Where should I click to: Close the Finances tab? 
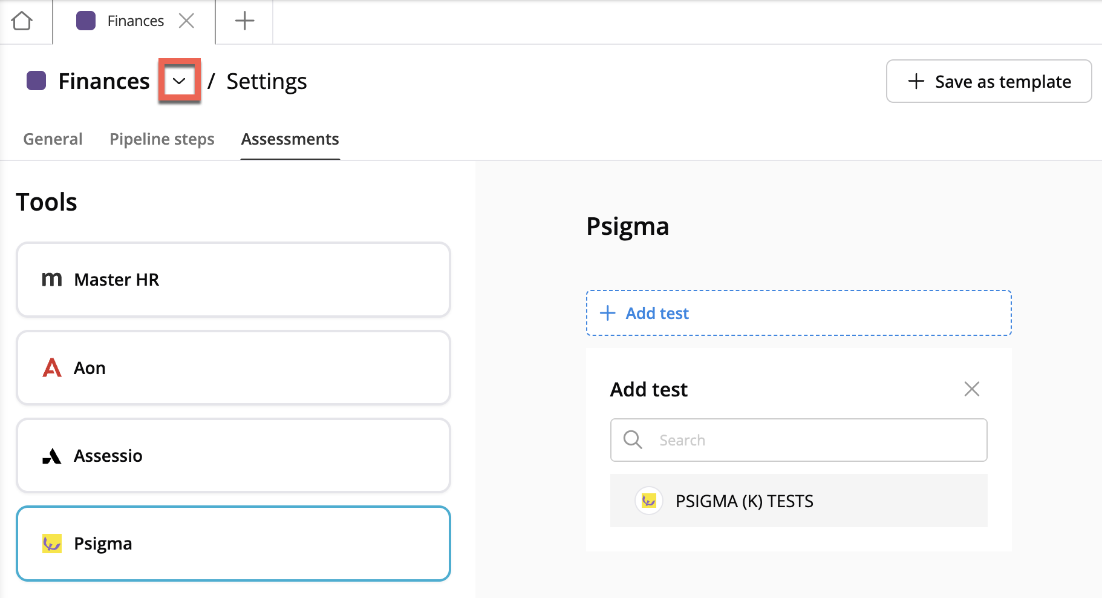click(x=186, y=21)
